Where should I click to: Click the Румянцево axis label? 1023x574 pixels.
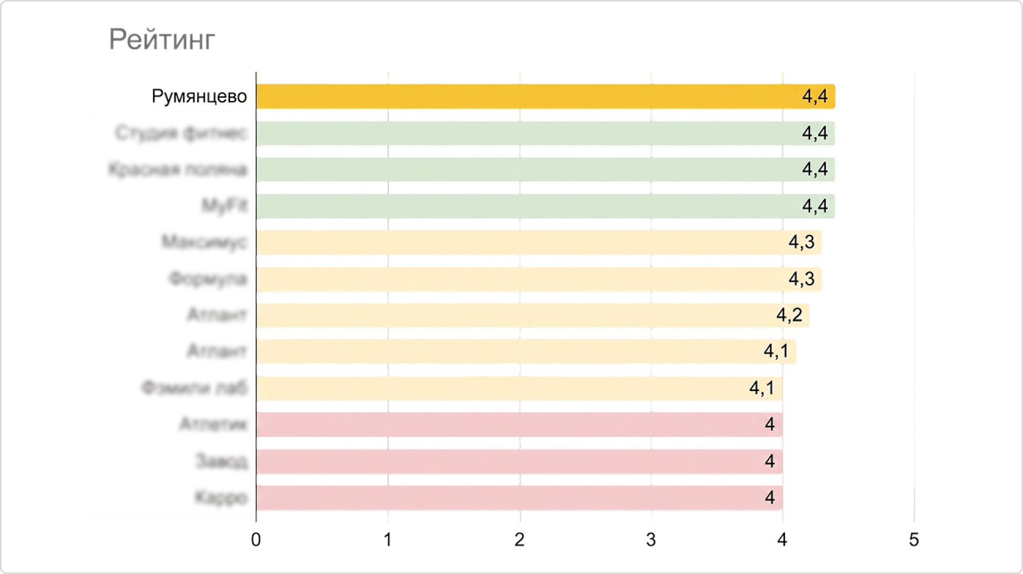coord(199,97)
